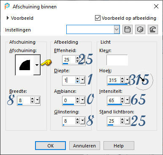Close the Afschuining binnen dialog
This screenshot has height=155, width=163.
[x=156, y=6]
